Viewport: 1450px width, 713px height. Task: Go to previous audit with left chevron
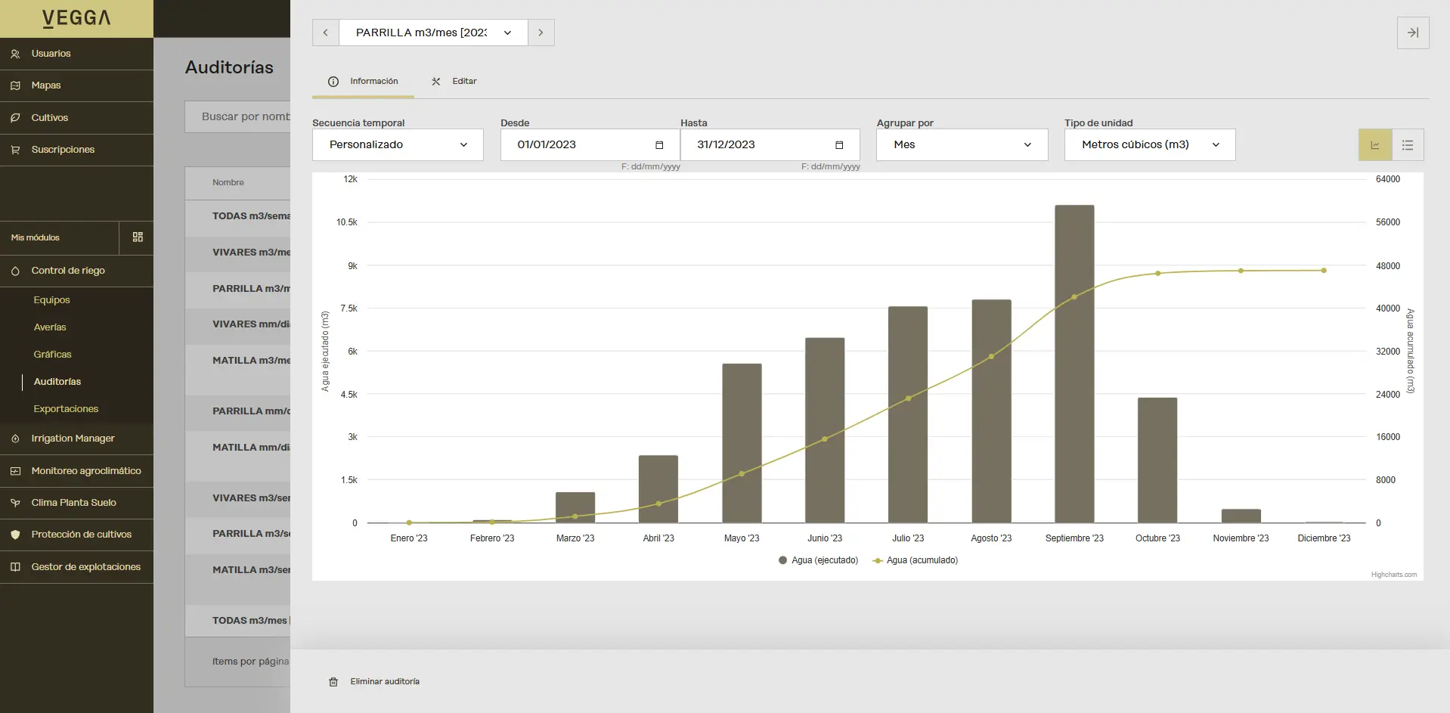(x=326, y=33)
